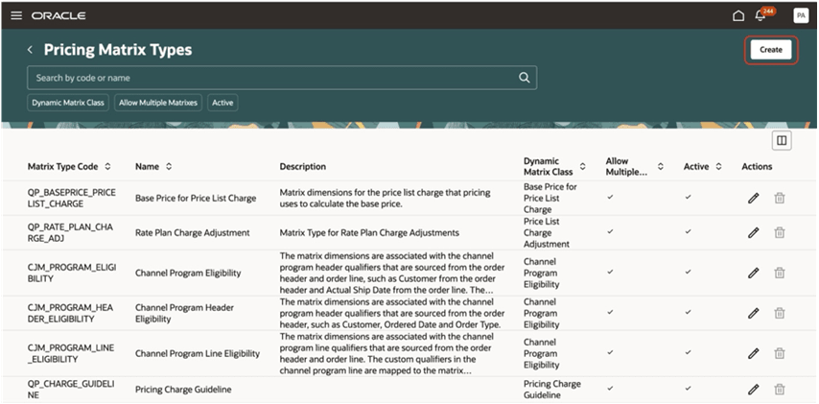Focus the Search by code or name field
This screenshot has height=404, width=819.
tap(282, 78)
